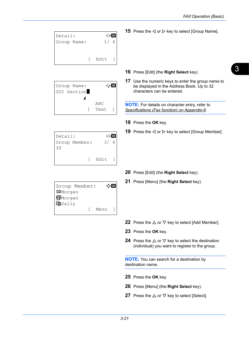Open the Specifications (Fax function) on Appendix-6 link
The image size is (249, 353).
tap(165, 110)
